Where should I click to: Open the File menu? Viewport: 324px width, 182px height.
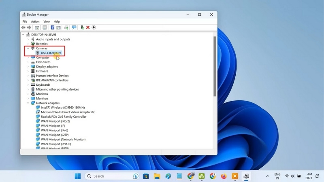point(25,21)
